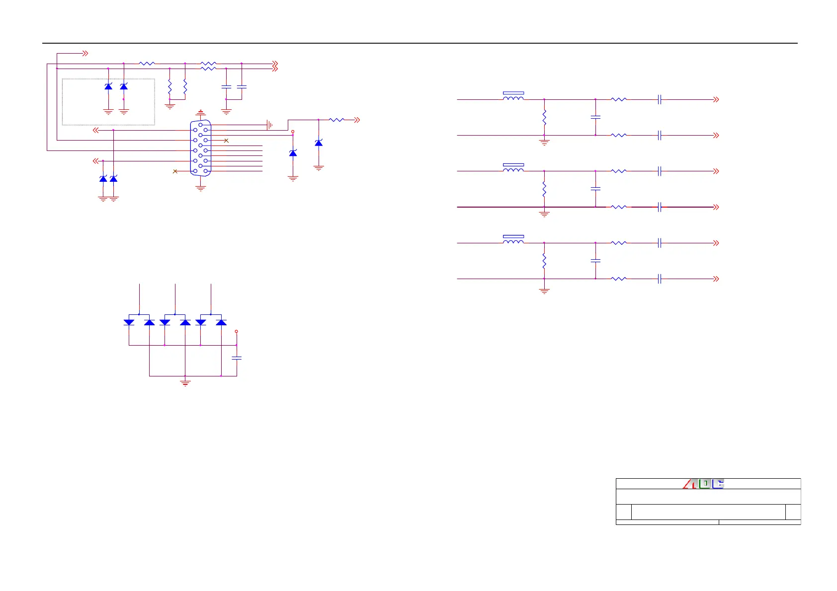Click the topmost ferrite bead inductor symbol
The width and height of the screenshot is (837, 591).
coord(513,96)
